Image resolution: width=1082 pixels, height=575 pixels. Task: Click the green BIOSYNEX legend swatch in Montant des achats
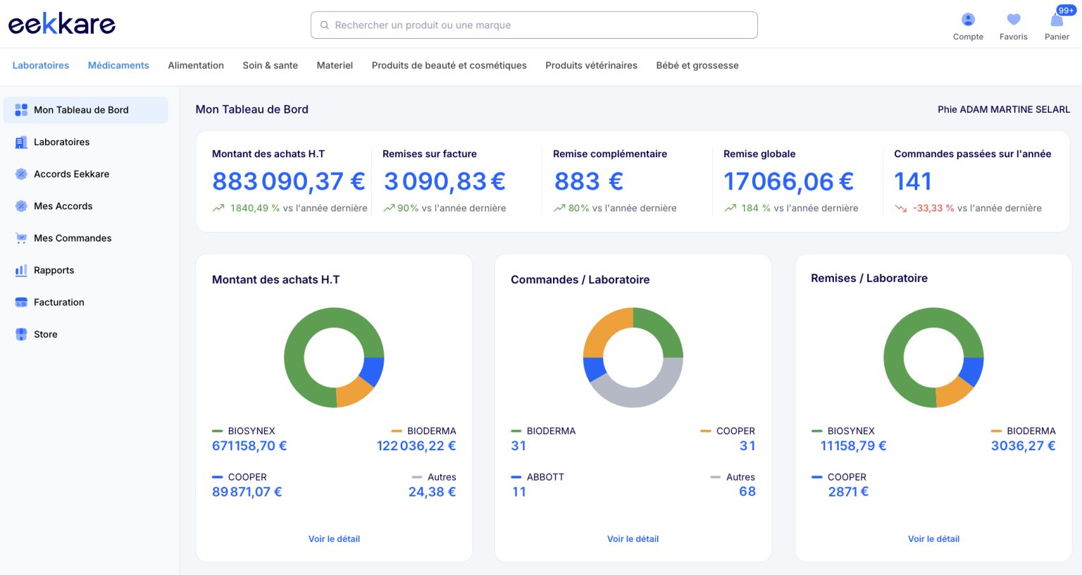(217, 431)
